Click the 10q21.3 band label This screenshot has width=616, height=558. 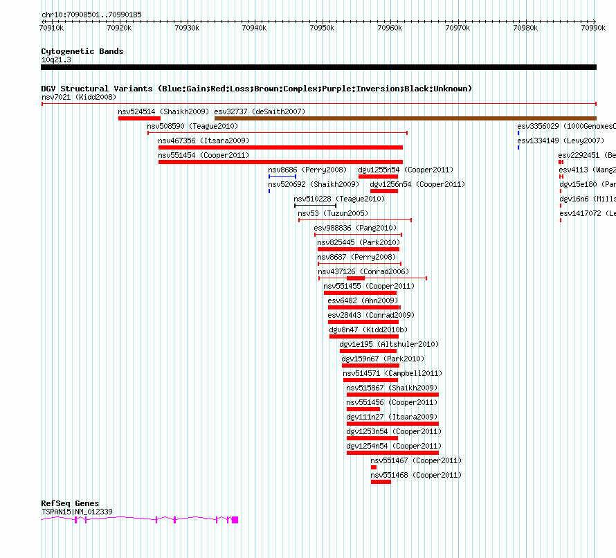click(x=56, y=60)
